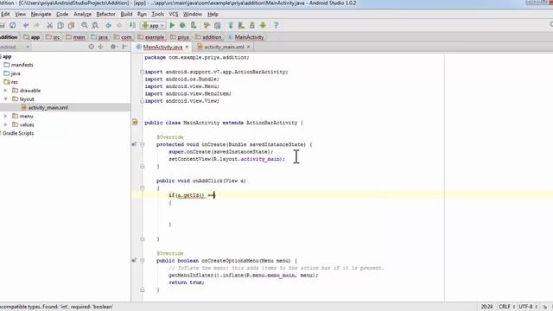Image resolution: width=553 pixels, height=311 pixels.
Task: Switch to the MainActivity.java tab
Action: 162,47
